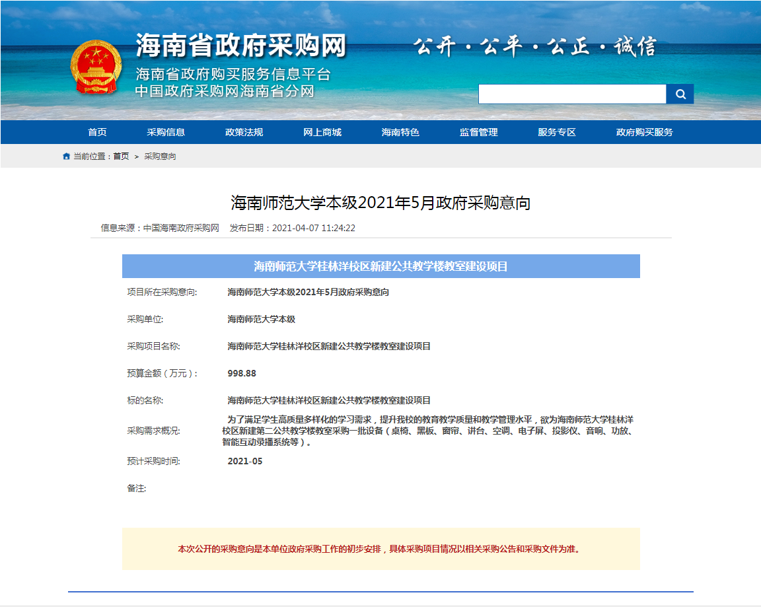The width and height of the screenshot is (761, 607).
Task: Click the subtitle 海南省政府购买服务信息平台
Action: coord(233,74)
